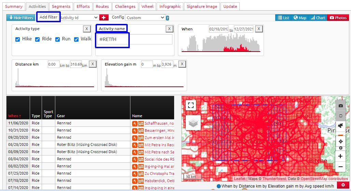Open Strava icon for Zu Christophs row
Screen dimensions: 351x191
135,174
